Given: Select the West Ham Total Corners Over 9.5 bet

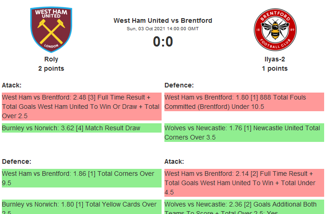Looking at the screenshot, I should pyautogui.click(x=81, y=178).
